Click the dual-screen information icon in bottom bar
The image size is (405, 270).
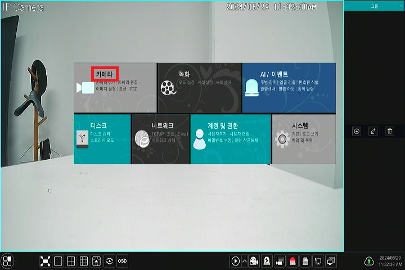pyautogui.click(x=331, y=261)
